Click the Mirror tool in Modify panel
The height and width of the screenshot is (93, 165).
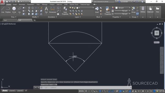point(33,11)
